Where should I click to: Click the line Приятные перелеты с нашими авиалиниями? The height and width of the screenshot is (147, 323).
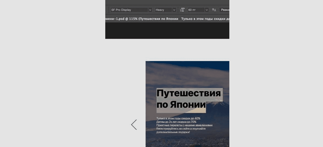click(x=184, y=125)
